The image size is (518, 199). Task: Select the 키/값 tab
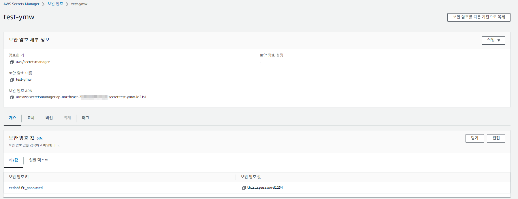[14, 160]
